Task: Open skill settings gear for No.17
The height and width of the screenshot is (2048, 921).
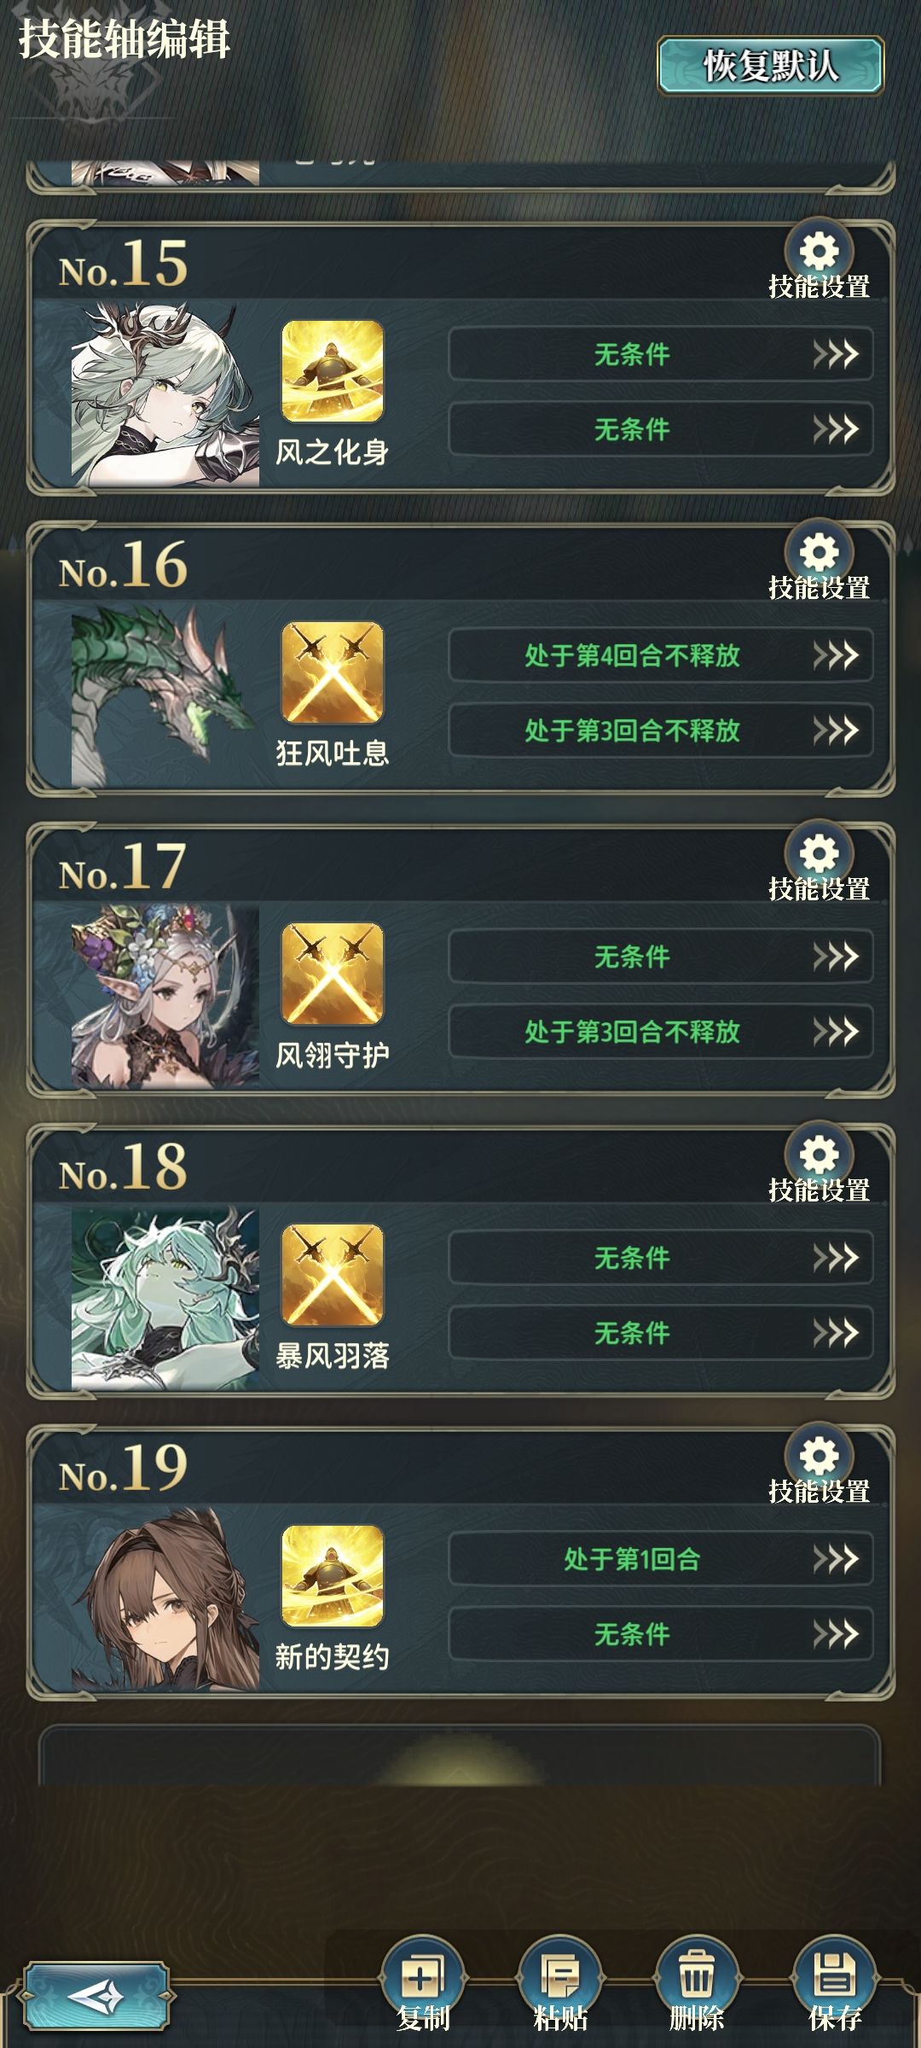Action: click(819, 854)
